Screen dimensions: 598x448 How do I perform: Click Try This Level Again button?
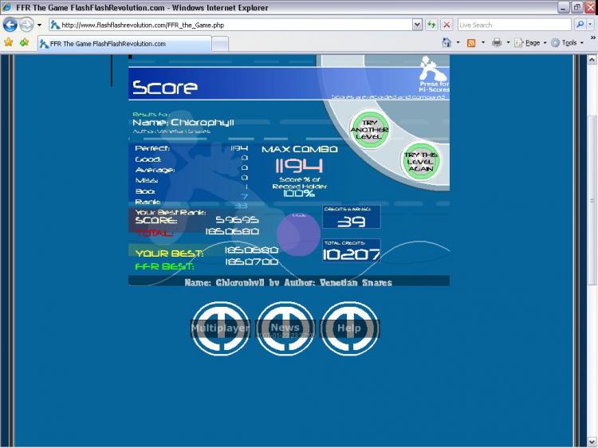tap(420, 161)
